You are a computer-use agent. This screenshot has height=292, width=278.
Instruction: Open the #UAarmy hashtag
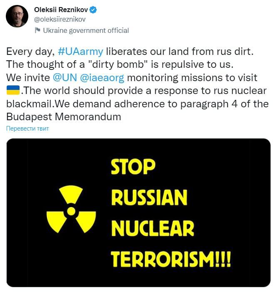81,52
